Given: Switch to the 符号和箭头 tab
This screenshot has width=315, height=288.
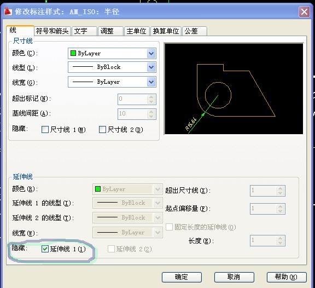Looking at the screenshot, I should click(52, 31).
